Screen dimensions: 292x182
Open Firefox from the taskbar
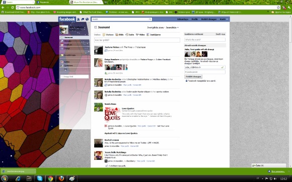pyautogui.click(x=61, y=178)
